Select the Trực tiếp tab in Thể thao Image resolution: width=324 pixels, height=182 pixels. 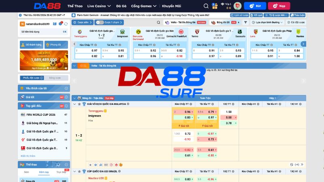(x=61, y=172)
